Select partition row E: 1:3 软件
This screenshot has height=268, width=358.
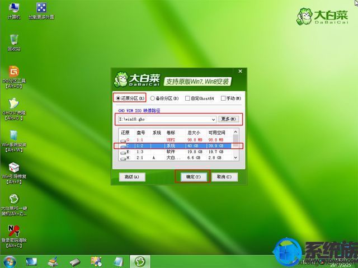pyautogui.click(x=175, y=152)
